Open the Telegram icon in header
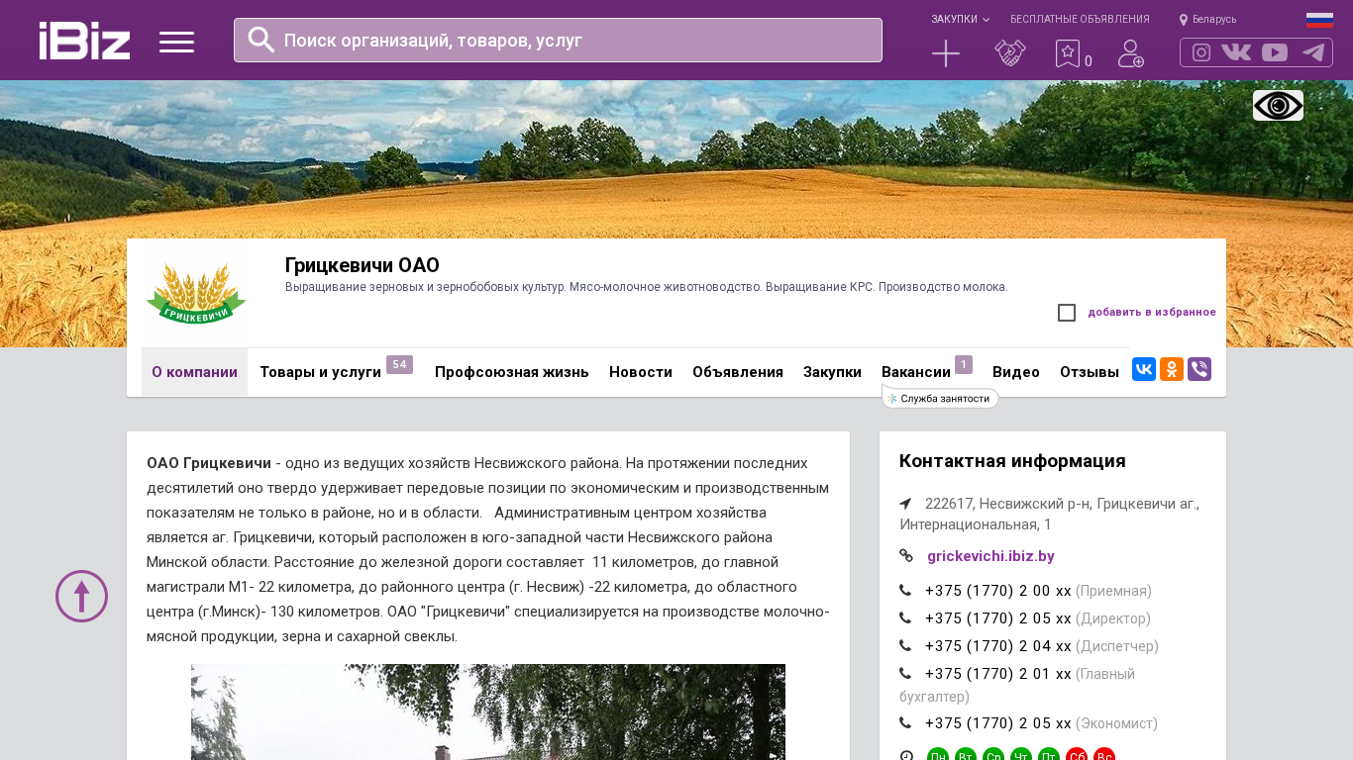This screenshot has width=1353, height=760. click(x=1313, y=52)
